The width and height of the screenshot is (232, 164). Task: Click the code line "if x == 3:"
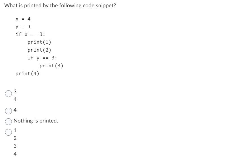click(x=30, y=34)
